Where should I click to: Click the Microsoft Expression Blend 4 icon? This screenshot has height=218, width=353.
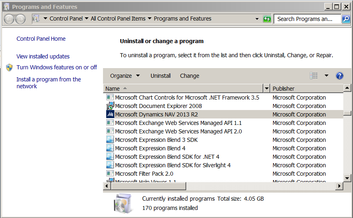(110, 148)
